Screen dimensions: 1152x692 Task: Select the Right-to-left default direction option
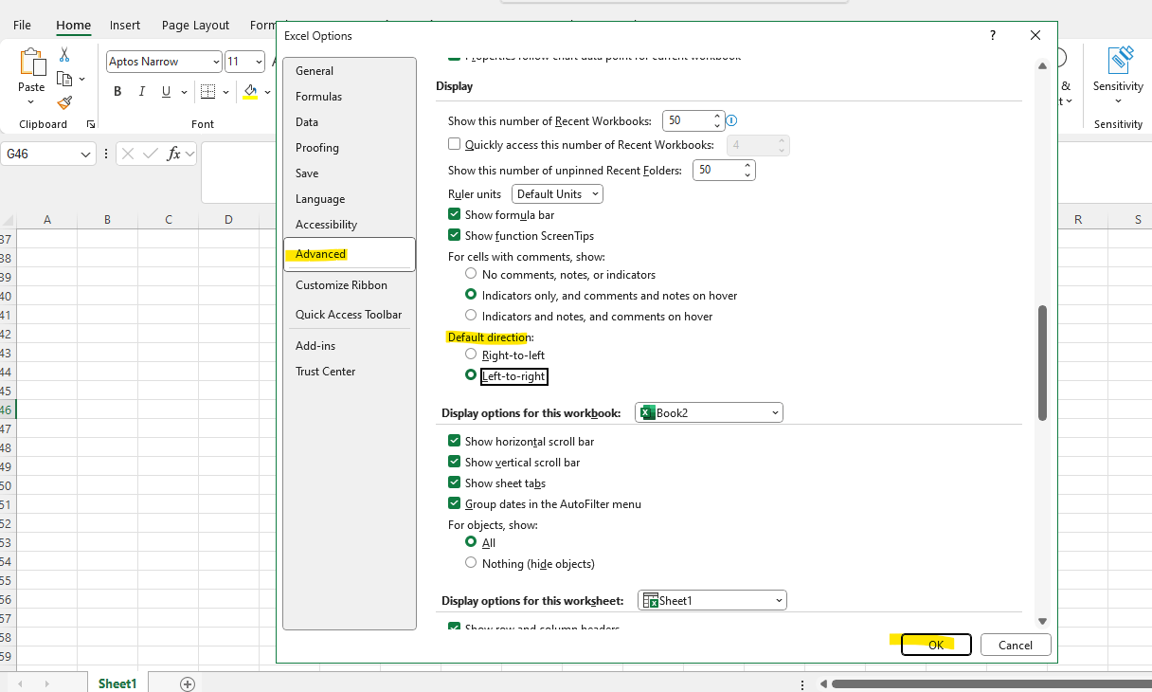coord(471,354)
